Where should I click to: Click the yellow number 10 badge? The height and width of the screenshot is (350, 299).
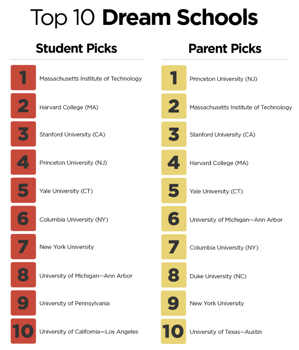[x=173, y=331]
